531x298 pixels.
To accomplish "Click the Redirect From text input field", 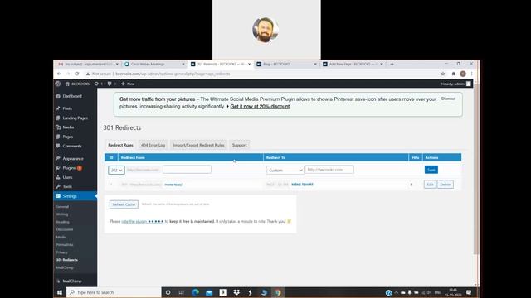I will [187, 170].
